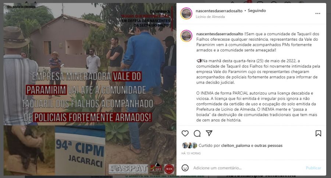Open comments via speech bubble icon
This screenshot has width=331, height=178.
197,133
